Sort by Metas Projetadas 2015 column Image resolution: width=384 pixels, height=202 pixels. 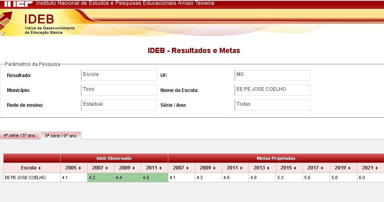(x=289, y=168)
